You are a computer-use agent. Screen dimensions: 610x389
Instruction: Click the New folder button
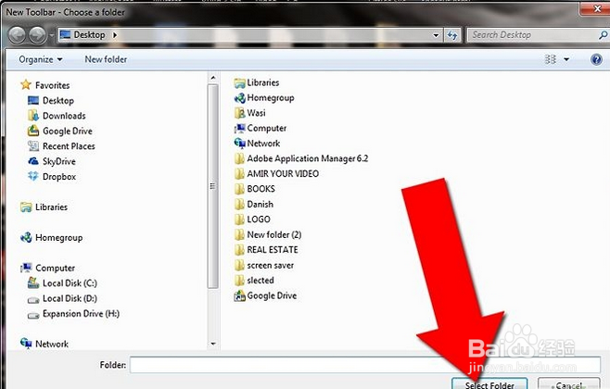click(x=106, y=59)
